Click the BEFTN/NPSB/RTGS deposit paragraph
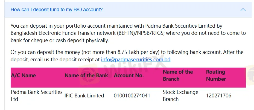The image size is (254, 110). [x=128, y=33]
